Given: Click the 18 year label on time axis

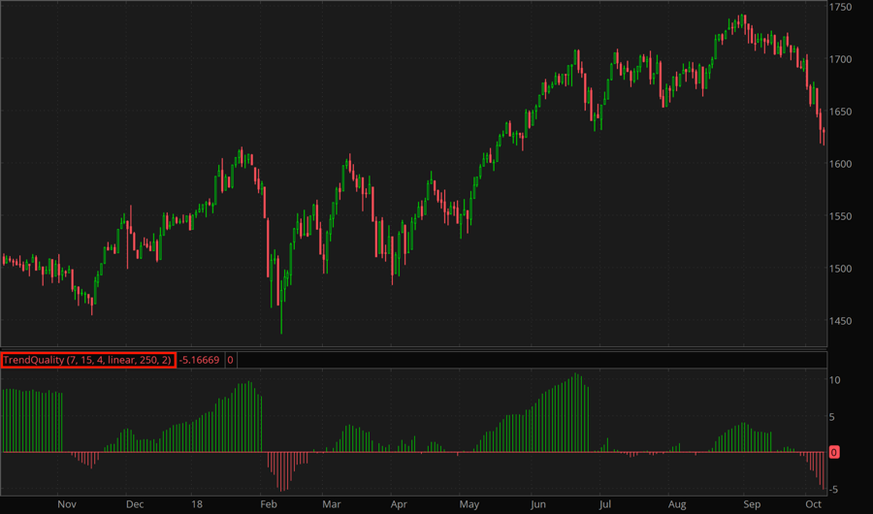Looking at the screenshot, I should point(197,504).
